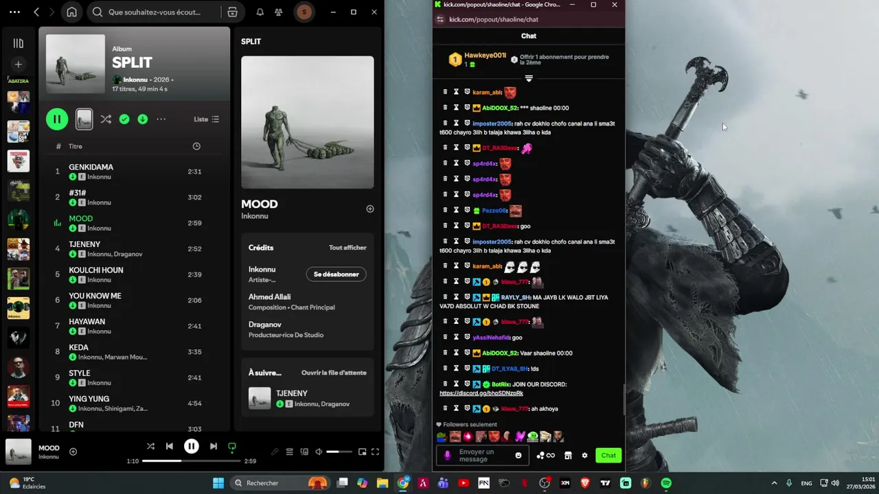The image size is (879, 494).
Task: Open Windows Start menu
Action: (x=218, y=483)
